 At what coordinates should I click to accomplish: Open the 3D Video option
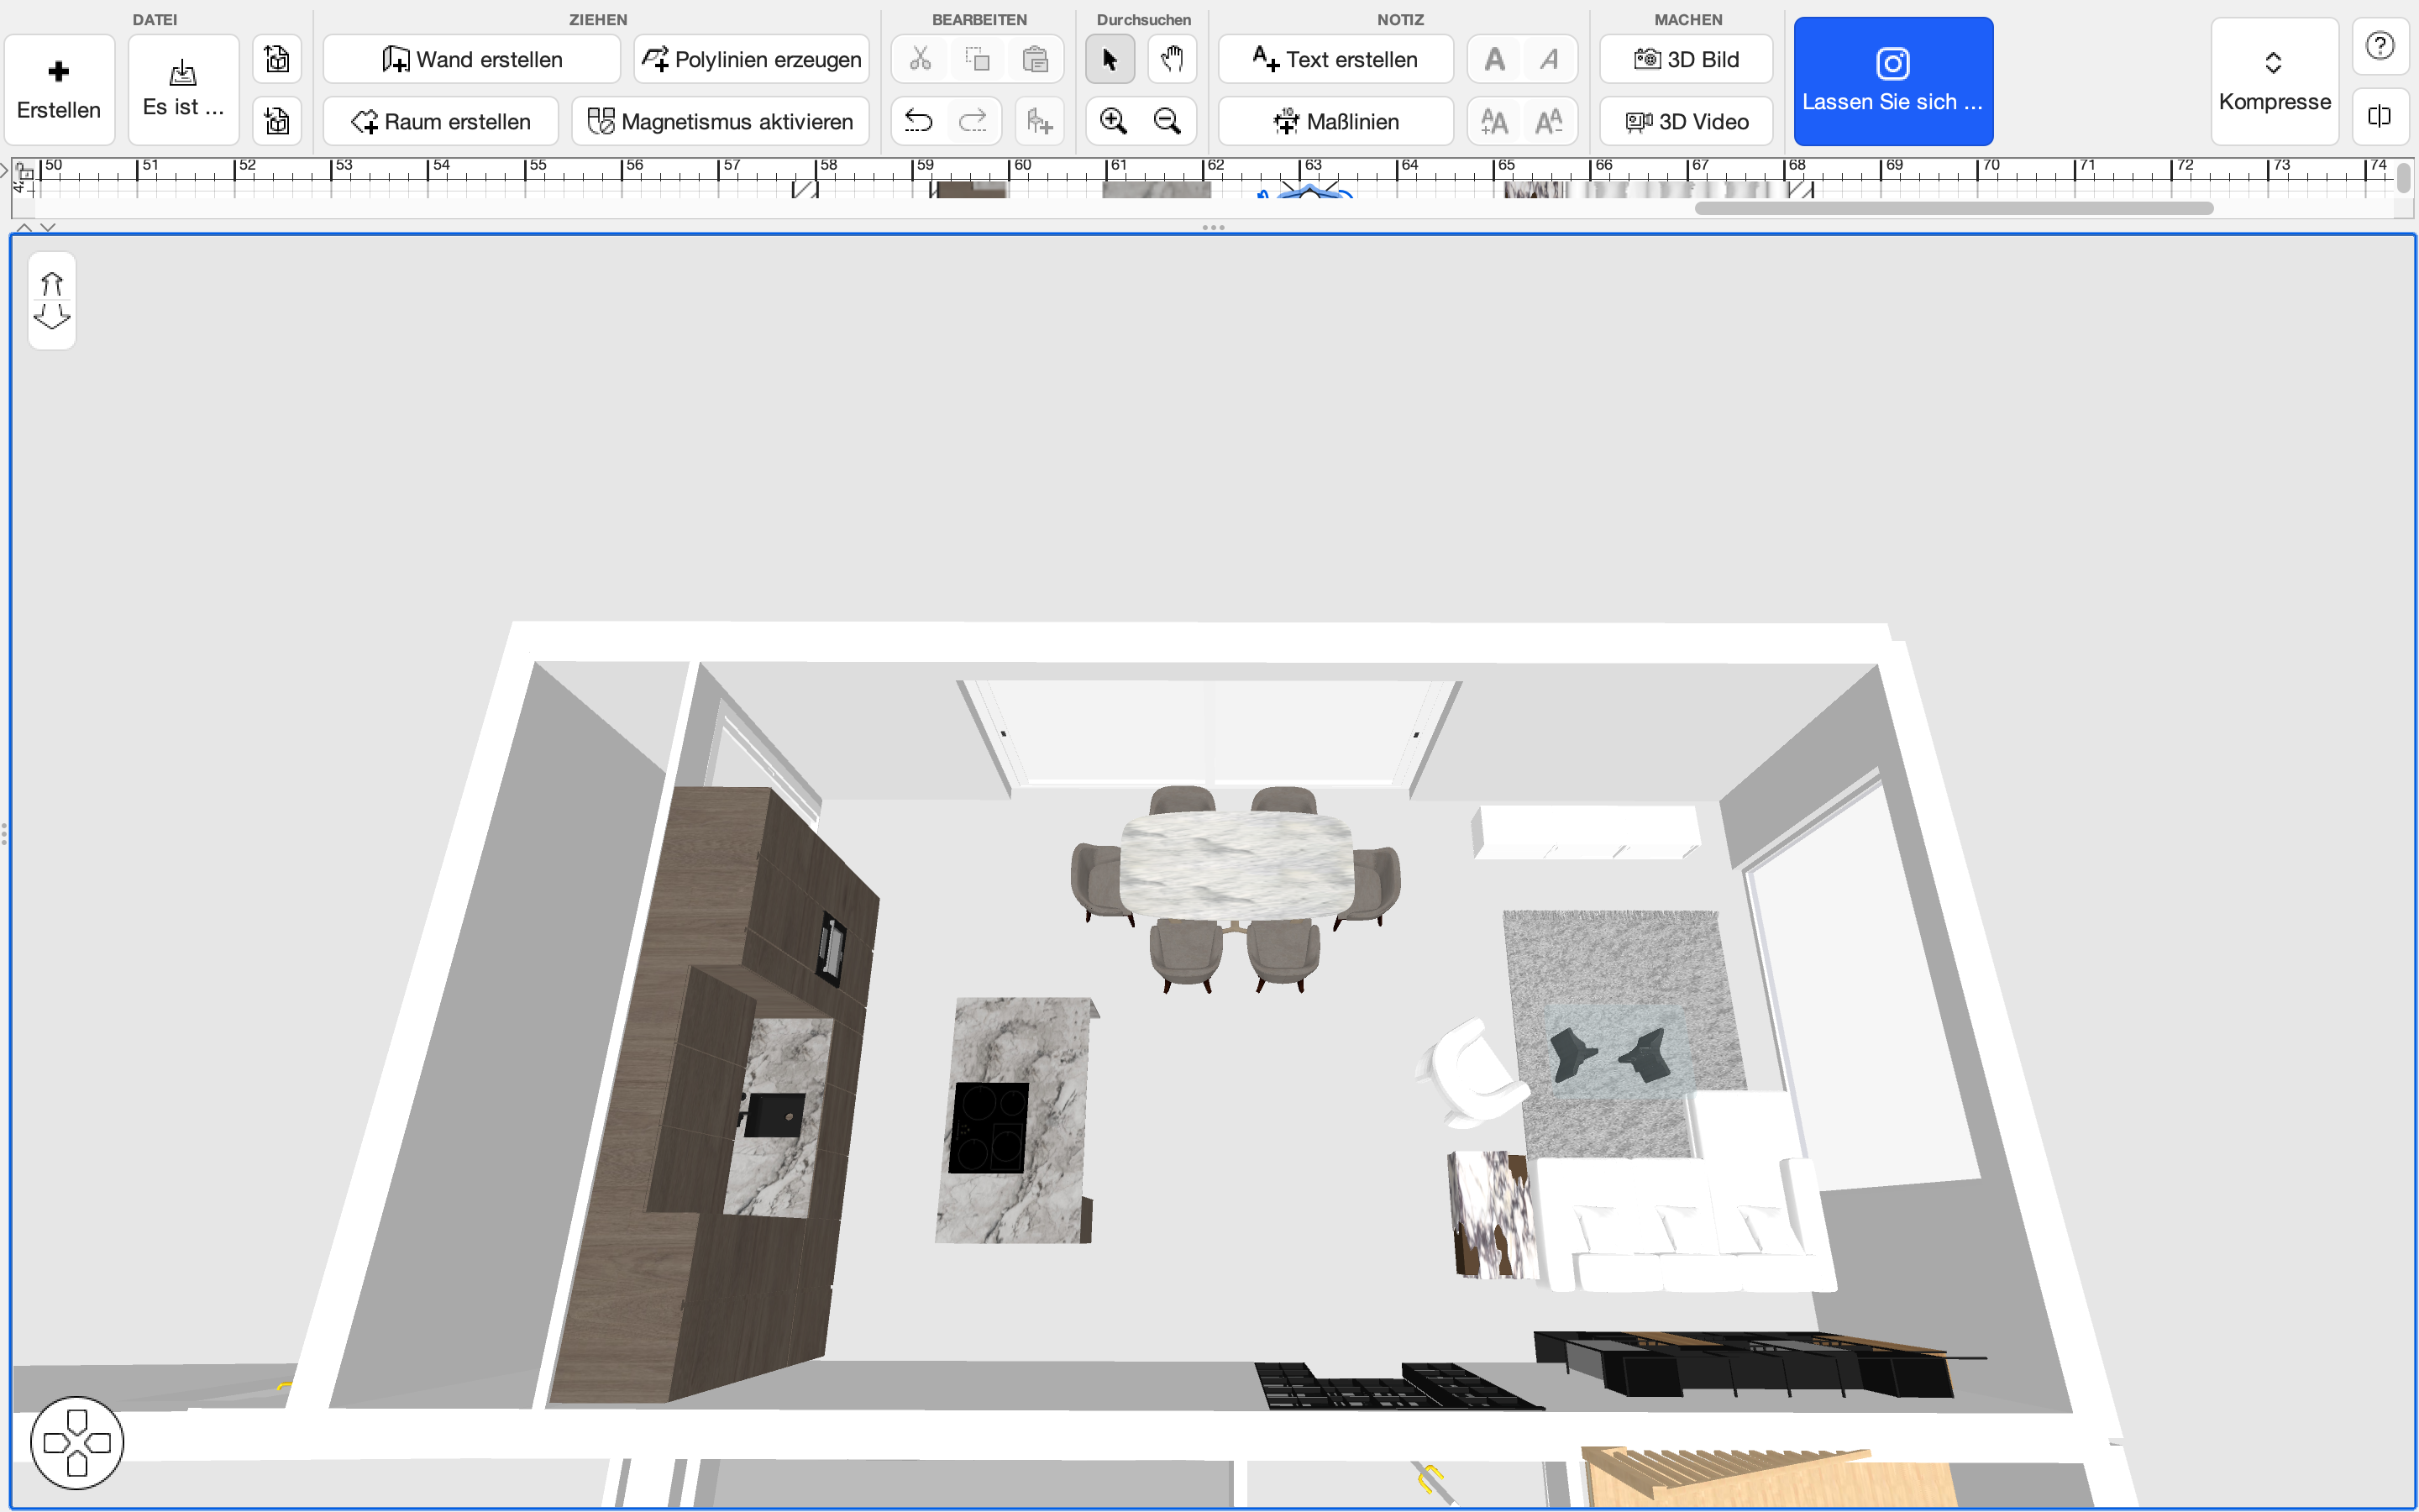[1685, 121]
